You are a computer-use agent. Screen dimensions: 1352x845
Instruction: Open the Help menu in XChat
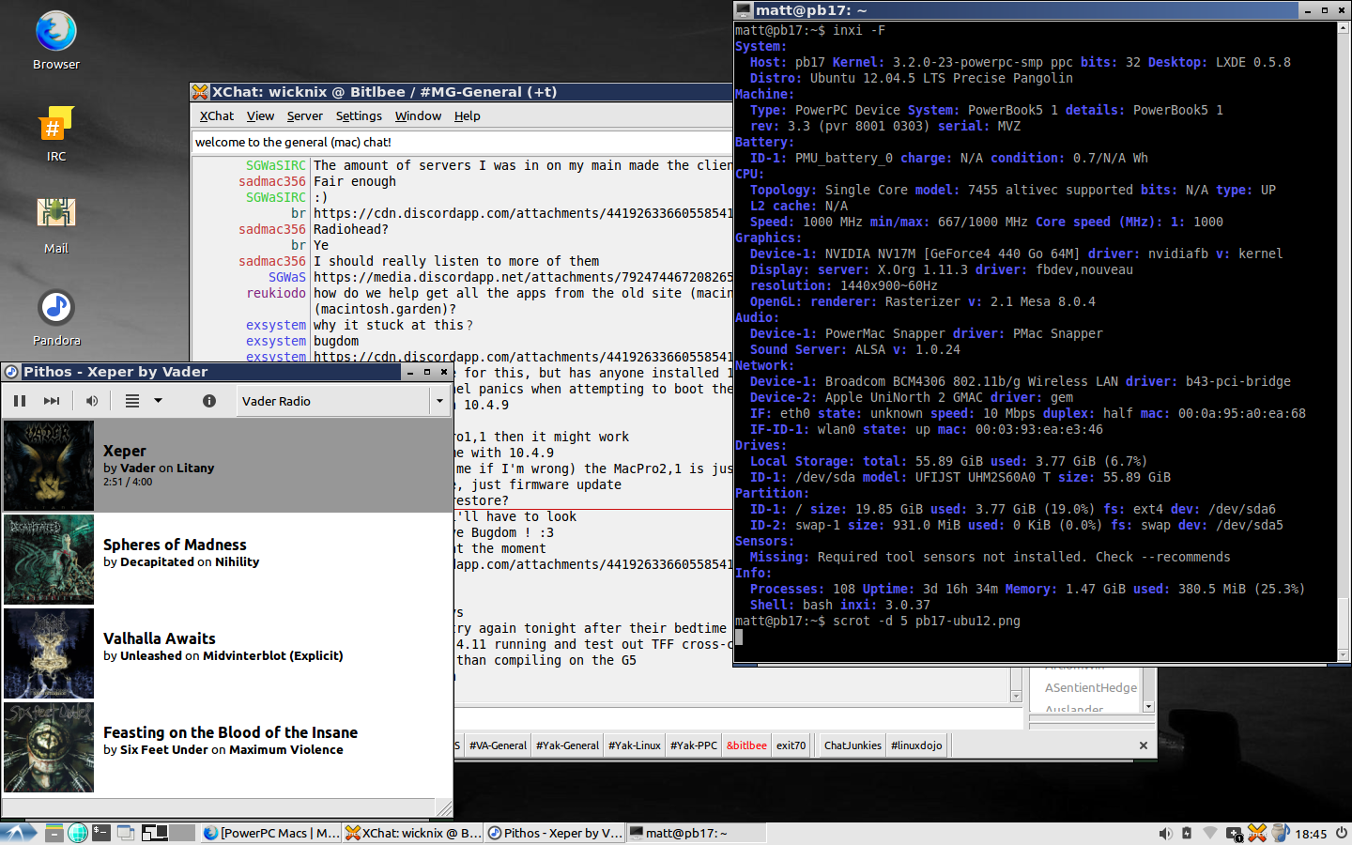pos(467,115)
